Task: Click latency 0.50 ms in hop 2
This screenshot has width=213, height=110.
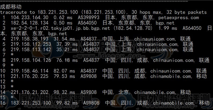Action: pyautogui.click(x=63, y=23)
